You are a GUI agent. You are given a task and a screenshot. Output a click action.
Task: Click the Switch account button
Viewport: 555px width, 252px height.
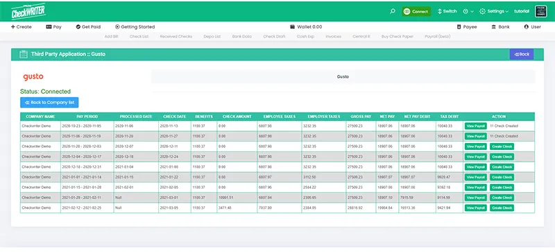(x=447, y=11)
